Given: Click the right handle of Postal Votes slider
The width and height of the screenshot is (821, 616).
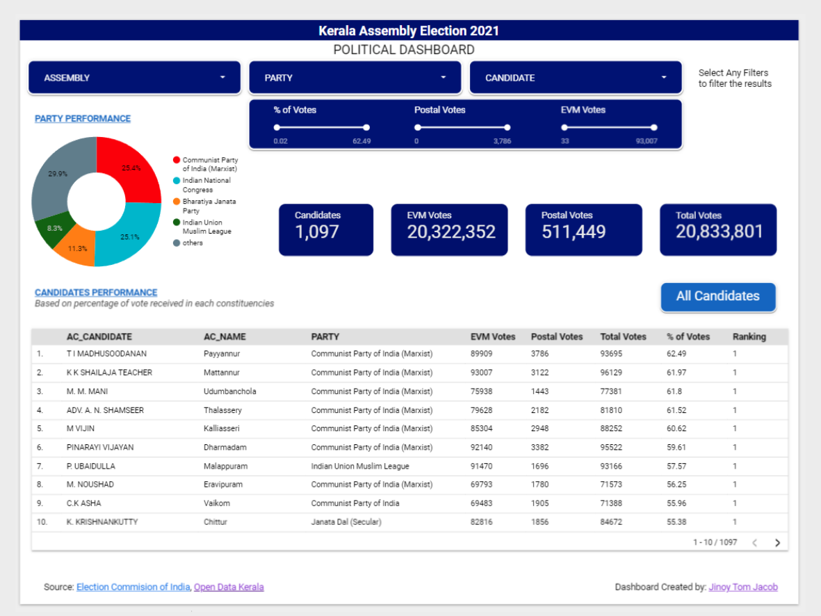Looking at the screenshot, I should pyautogui.click(x=507, y=127).
